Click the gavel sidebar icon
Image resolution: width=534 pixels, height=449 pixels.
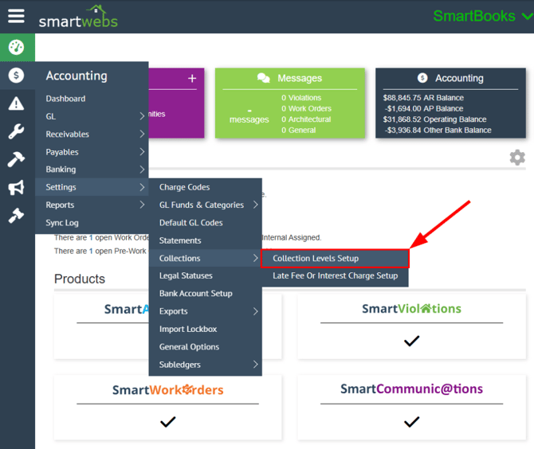(x=17, y=215)
